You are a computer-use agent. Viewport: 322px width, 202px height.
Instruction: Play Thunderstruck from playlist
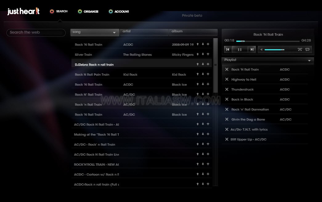click(x=242, y=89)
